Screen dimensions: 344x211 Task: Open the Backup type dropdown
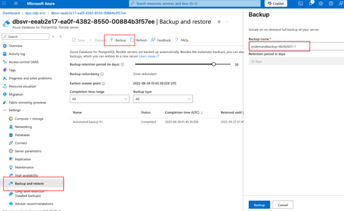click(x=163, y=99)
